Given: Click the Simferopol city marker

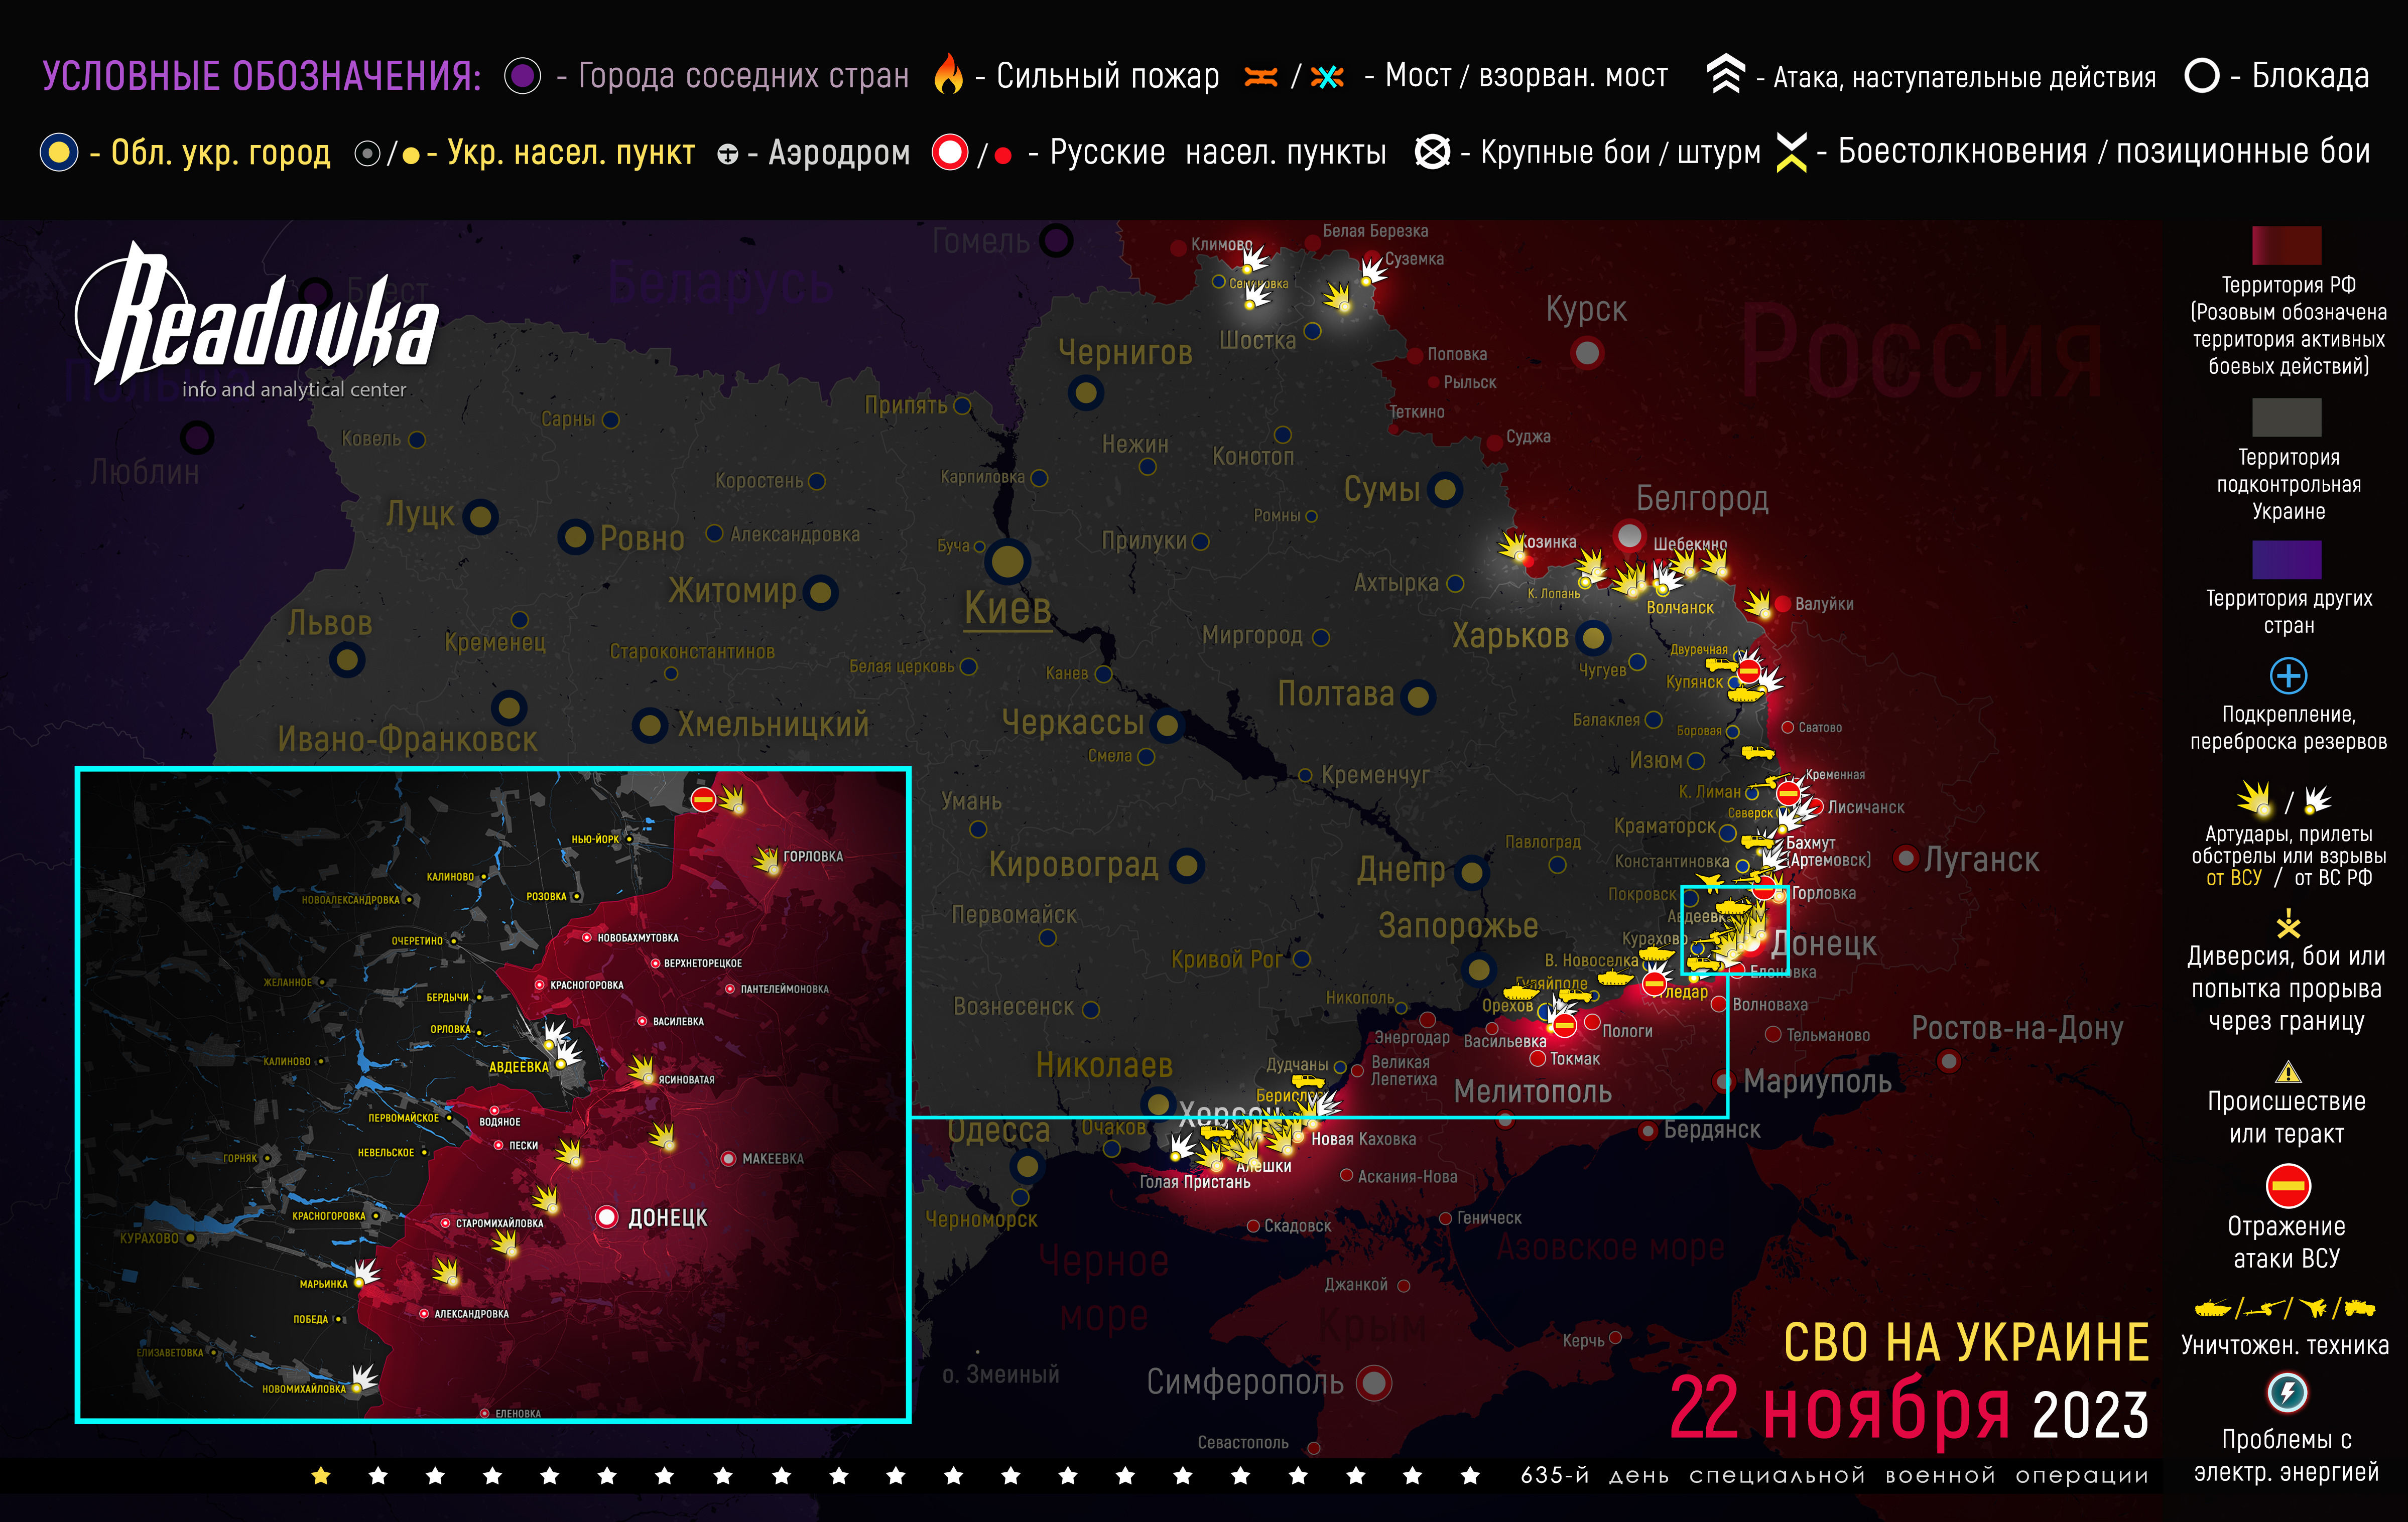Looking at the screenshot, I should pos(1375,1383).
